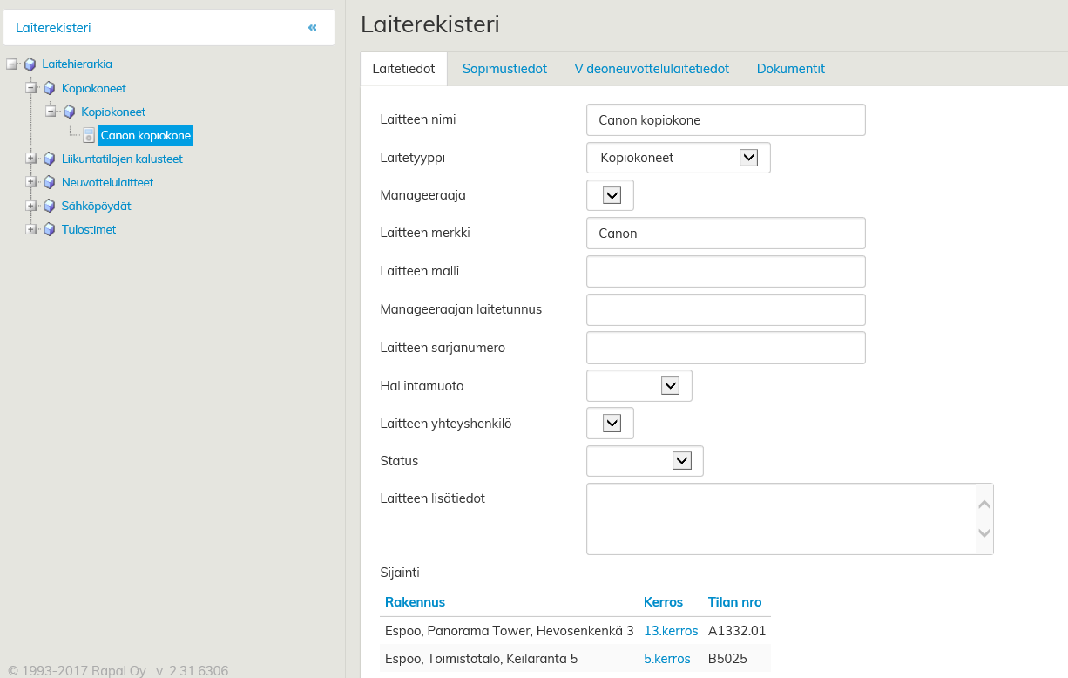
Task: Collapse the Laiterekisteri sidebar with double-chevron icon
Action: tap(312, 28)
